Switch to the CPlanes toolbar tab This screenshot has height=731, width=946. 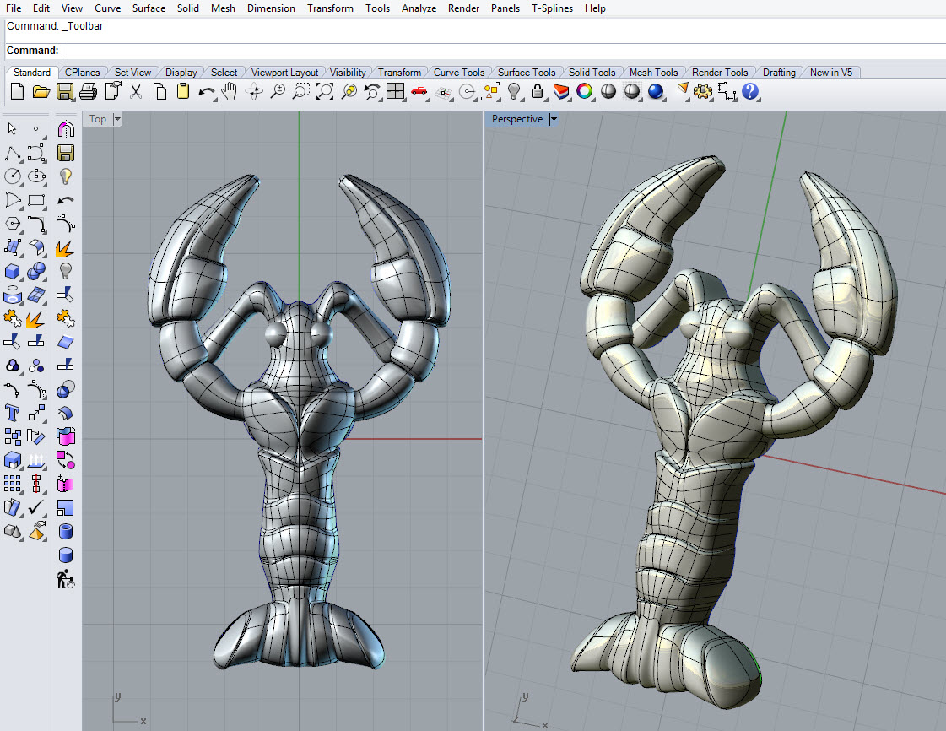click(x=82, y=73)
